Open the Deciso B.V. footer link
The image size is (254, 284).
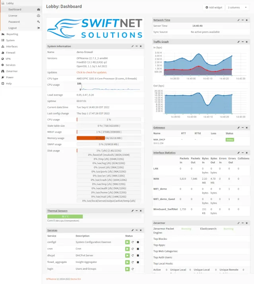coord(76,279)
